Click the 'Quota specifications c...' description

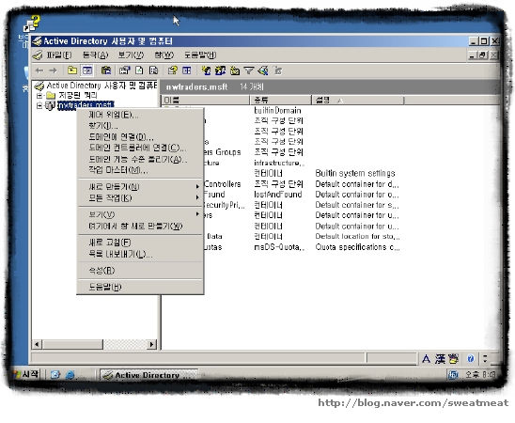[x=357, y=247]
